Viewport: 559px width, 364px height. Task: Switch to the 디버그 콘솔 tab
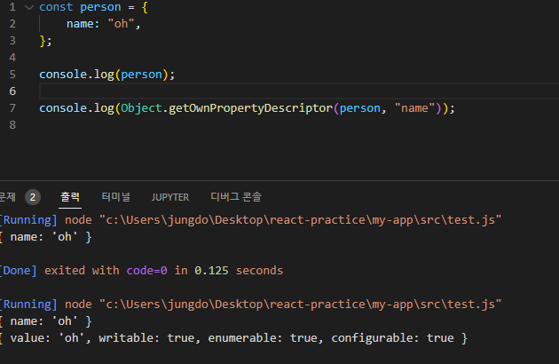(x=236, y=196)
